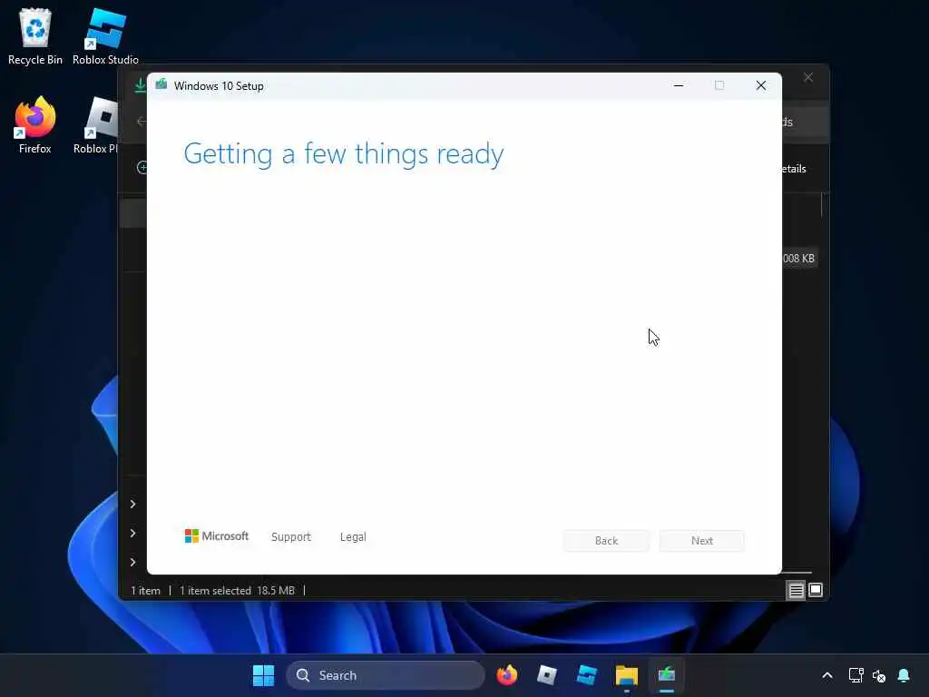
Task: Select the Windows Setup taskbar icon
Action: click(667, 675)
